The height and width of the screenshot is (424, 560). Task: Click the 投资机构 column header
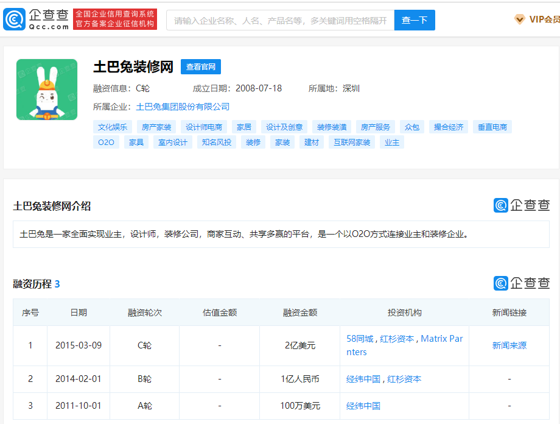pyautogui.click(x=405, y=313)
